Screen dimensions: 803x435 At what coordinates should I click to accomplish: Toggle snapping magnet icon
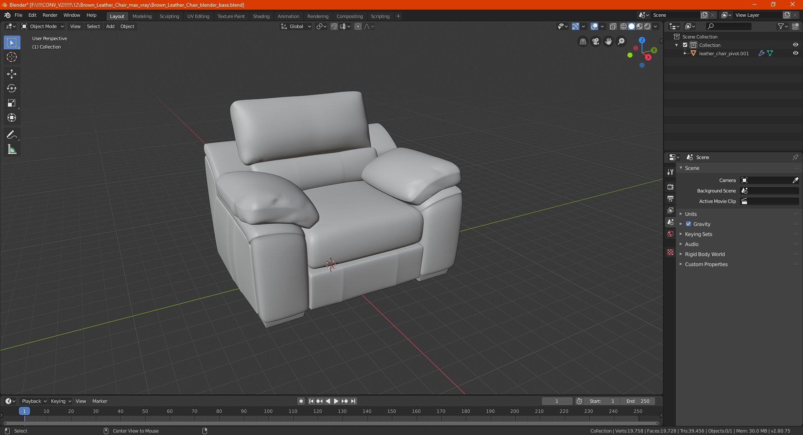click(x=334, y=26)
